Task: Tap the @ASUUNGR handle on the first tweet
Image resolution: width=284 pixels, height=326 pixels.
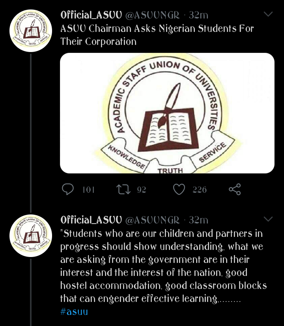Action: [x=152, y=15]
